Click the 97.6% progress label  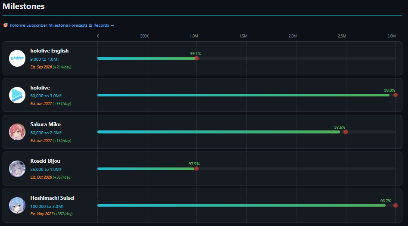[x=339, y=127]
